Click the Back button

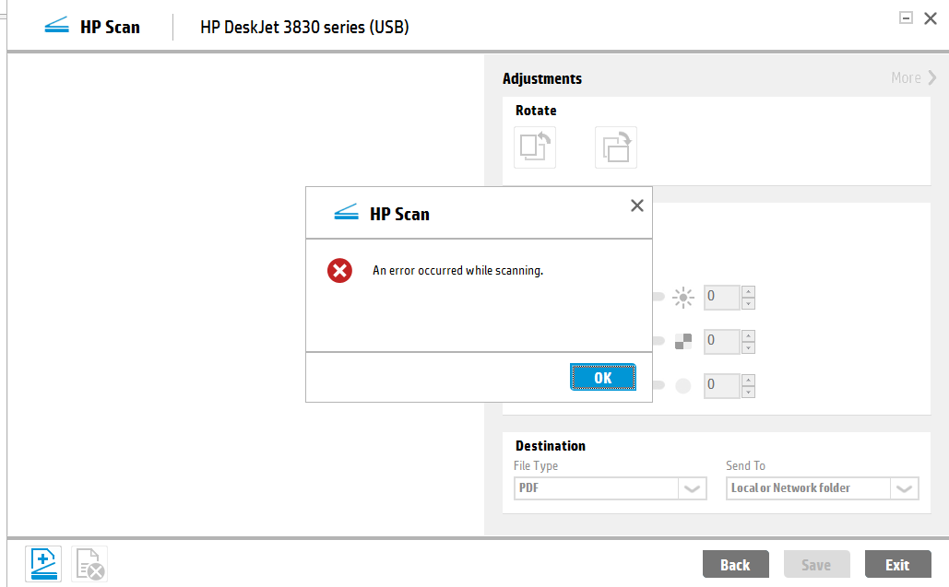click(x=735, y=564)
